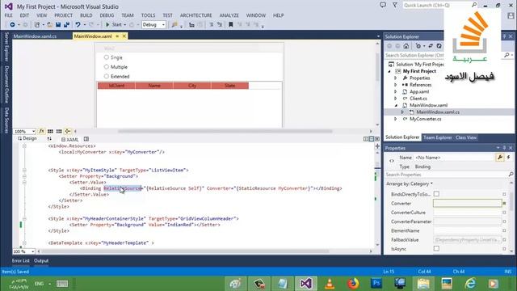Screen dimensions: 517x291
Task: Open the BUILD menu
Action: (x=86, y=15)
